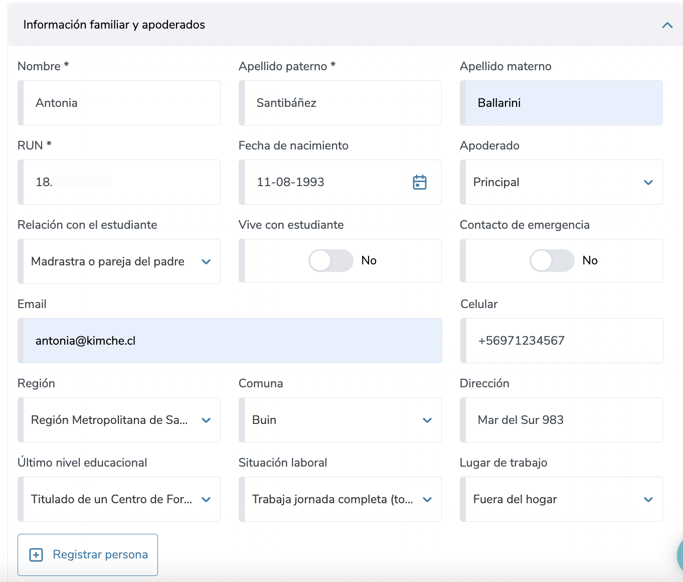
Task: Expand the Situación laboral dropdown
Action: coord(340,499)
